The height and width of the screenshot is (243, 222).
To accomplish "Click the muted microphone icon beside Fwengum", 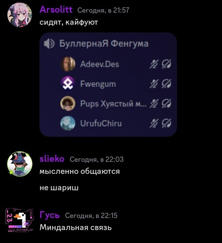I will pyautogui.click(x=154, y=84).
